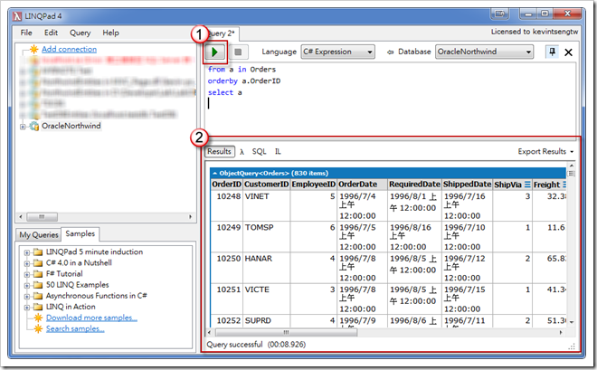Click the results vertical scrollbar down arrow
The height and width of the screenshot is (370, 597).
572,322
